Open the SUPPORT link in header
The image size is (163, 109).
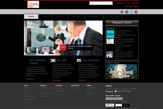[135, 3]
